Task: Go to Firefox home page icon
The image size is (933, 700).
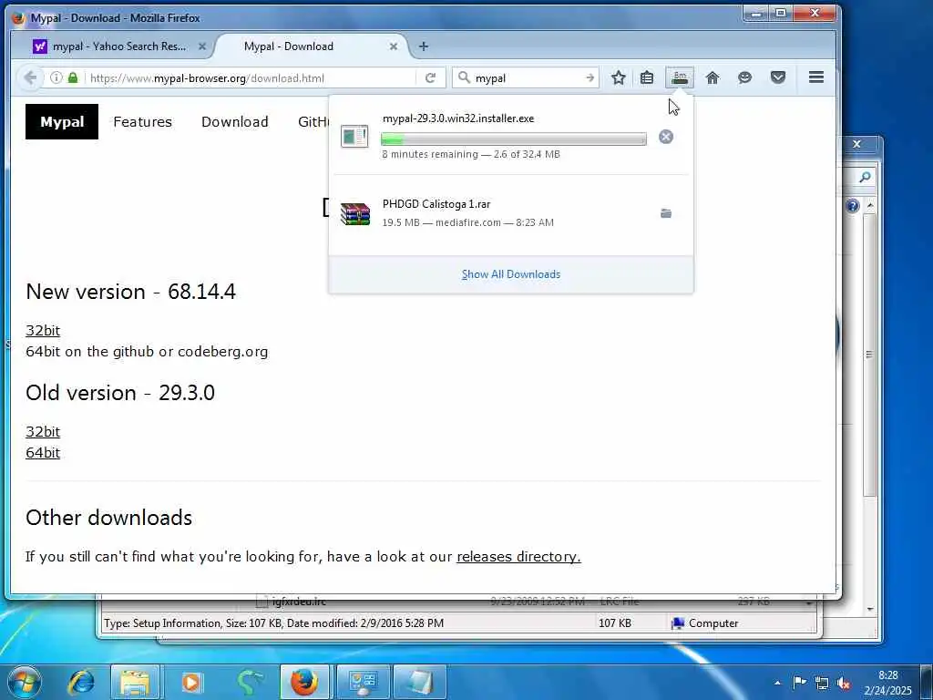Action: (713, 77)
